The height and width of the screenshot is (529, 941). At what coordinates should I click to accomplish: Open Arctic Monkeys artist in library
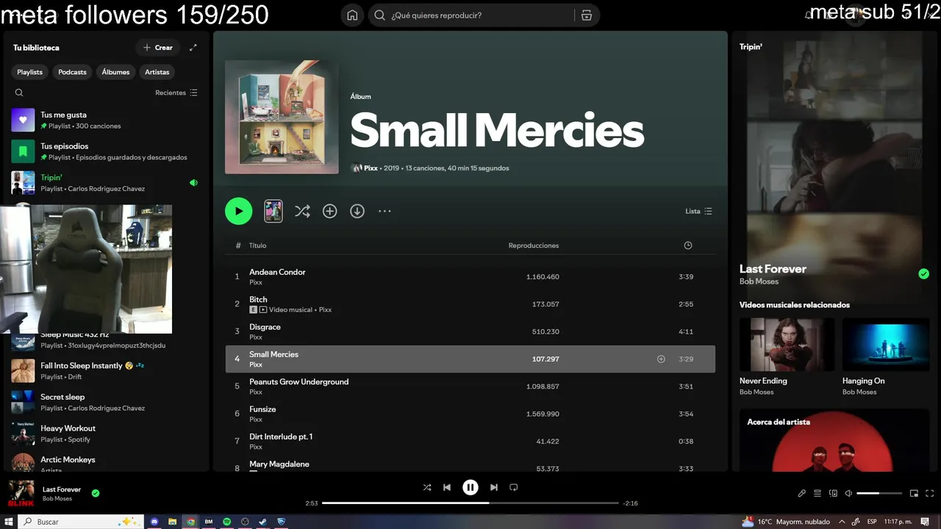(106, 461)
